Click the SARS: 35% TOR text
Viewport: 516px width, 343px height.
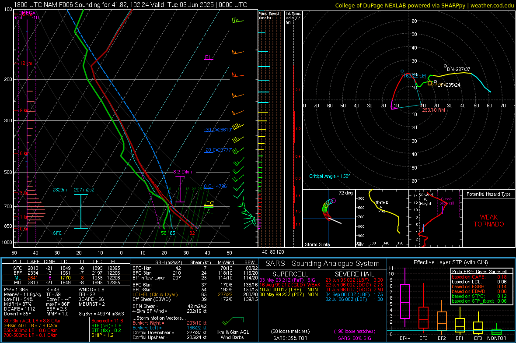(x=290, y=338)
